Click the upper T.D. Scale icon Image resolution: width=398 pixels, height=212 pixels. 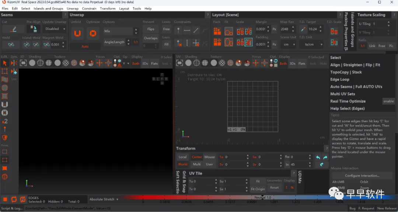334,31
